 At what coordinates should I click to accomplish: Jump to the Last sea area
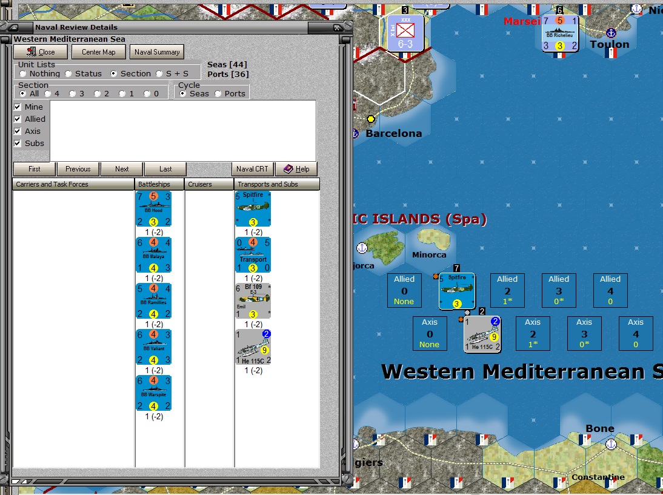(165, 169)
